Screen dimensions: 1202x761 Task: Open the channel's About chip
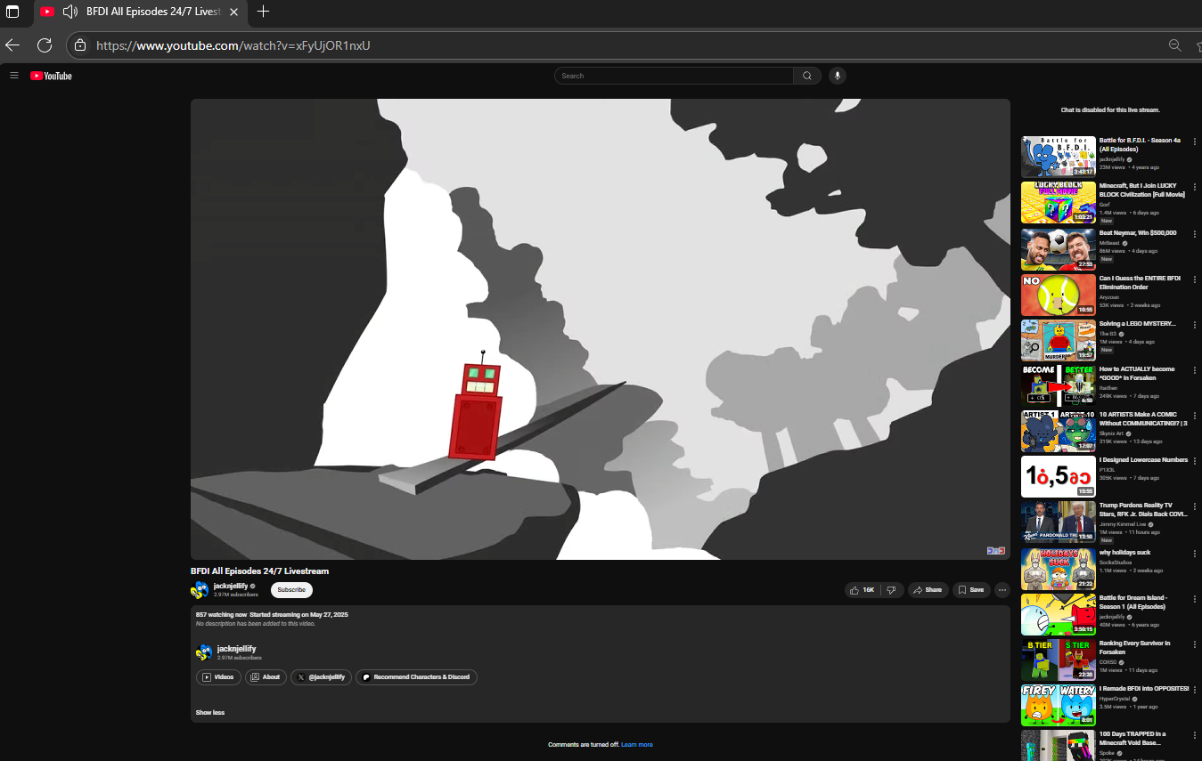266,677
